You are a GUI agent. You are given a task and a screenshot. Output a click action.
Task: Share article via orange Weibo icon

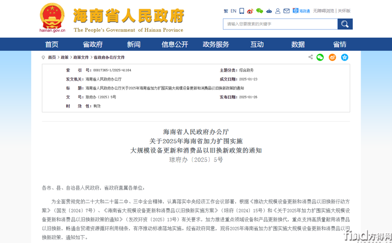coord(332,57)
